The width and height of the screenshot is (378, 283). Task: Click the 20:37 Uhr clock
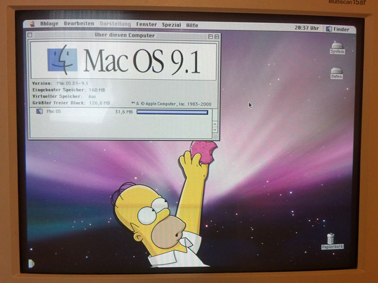307,28
